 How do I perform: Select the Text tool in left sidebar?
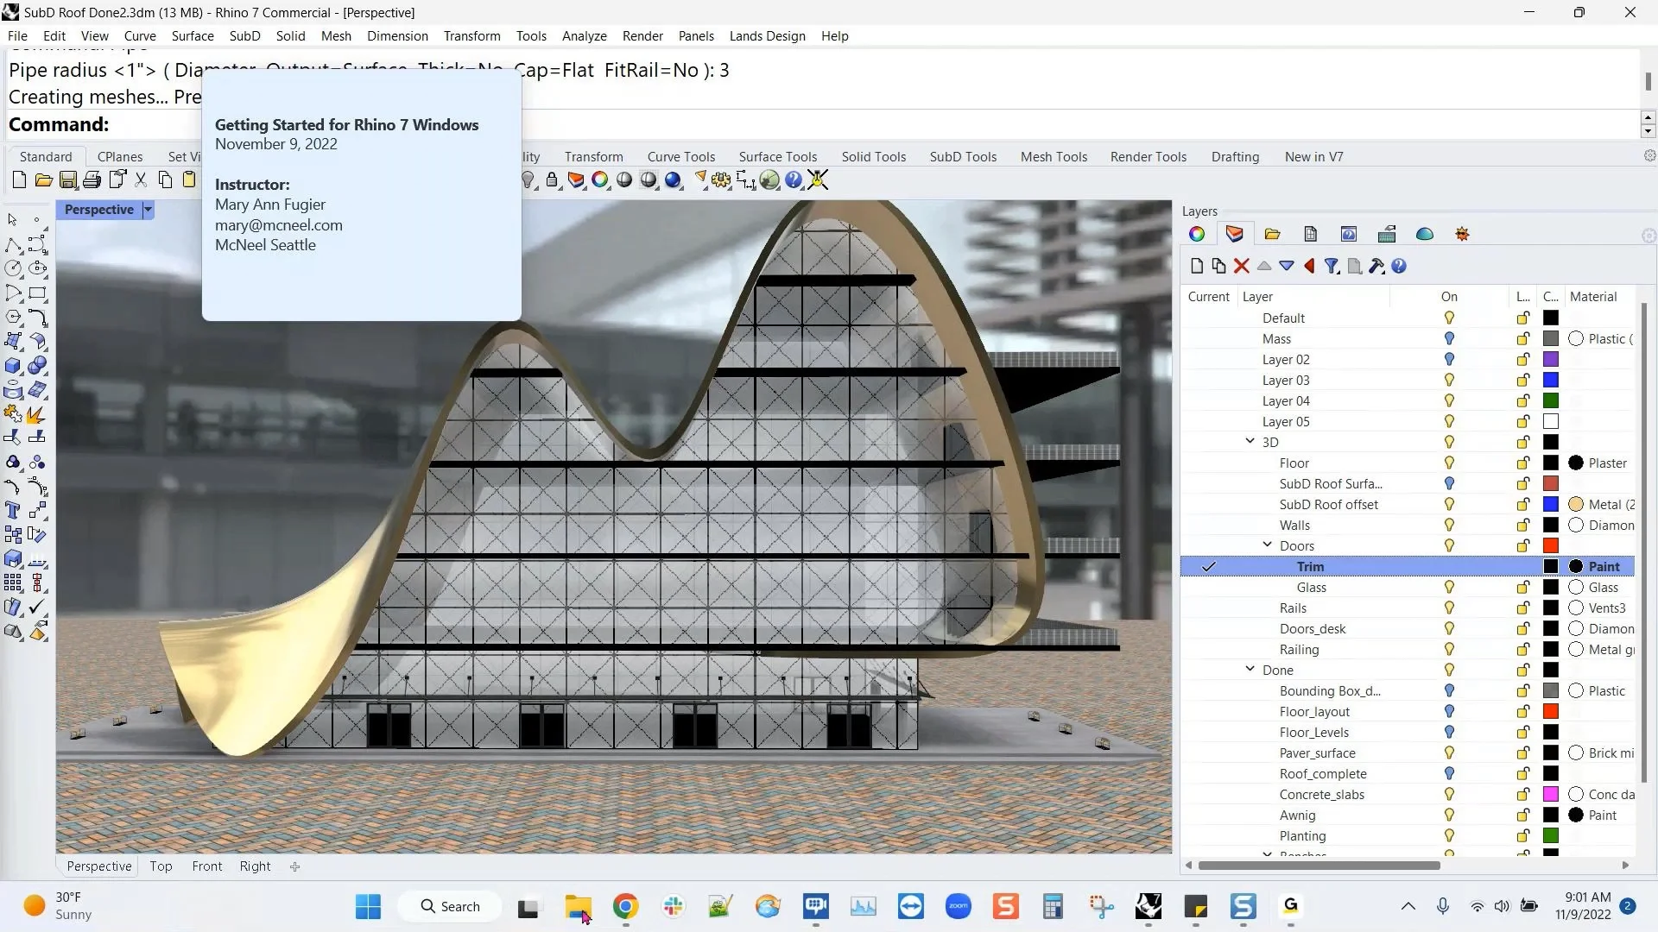[x=13, y=510]
